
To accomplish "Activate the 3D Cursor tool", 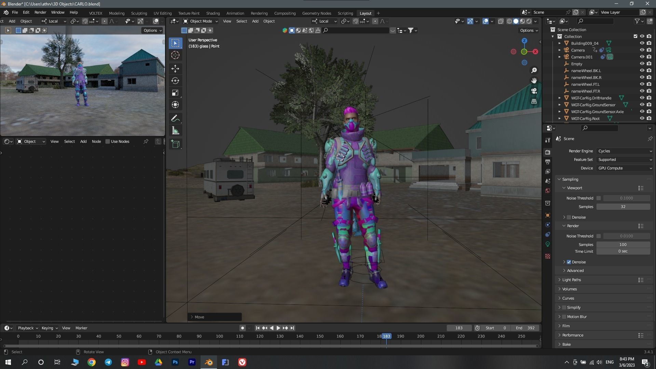I will [x=175, y=55].
